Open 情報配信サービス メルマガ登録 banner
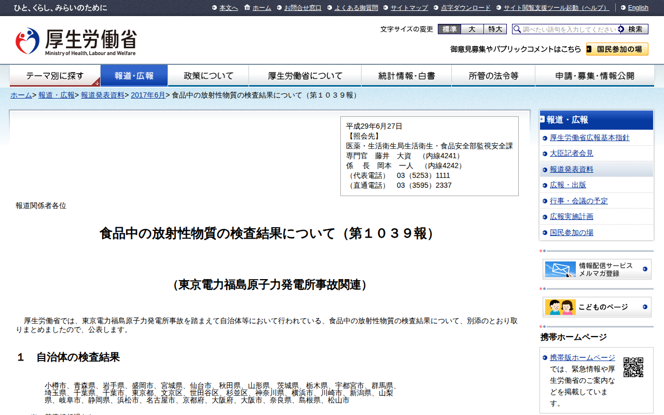This screenshot has height=415, width=664. [x=597, y=269]
